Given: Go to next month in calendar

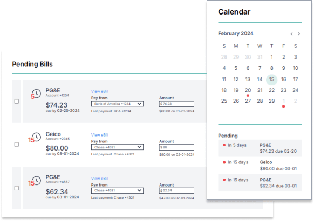Looking at the screenshot, I should click(299, 34).
